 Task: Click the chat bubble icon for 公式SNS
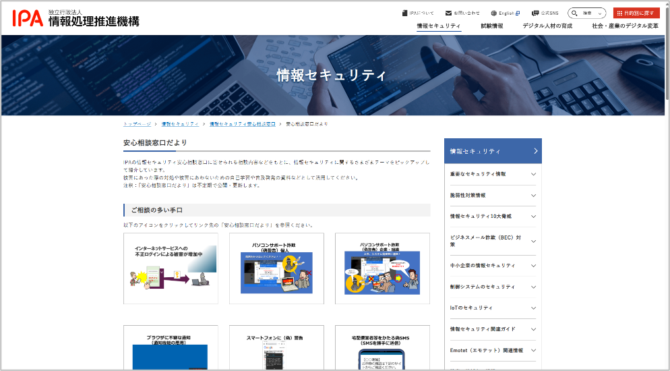[535, 13]
